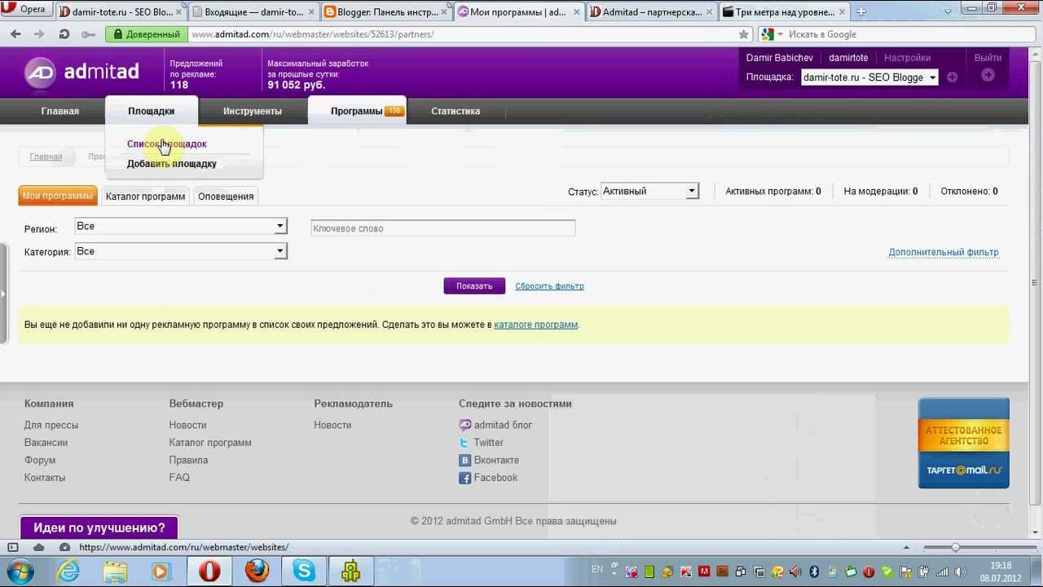Reload the page with the refresh icon
The image size is (1043, 587).
coord(64,34)
